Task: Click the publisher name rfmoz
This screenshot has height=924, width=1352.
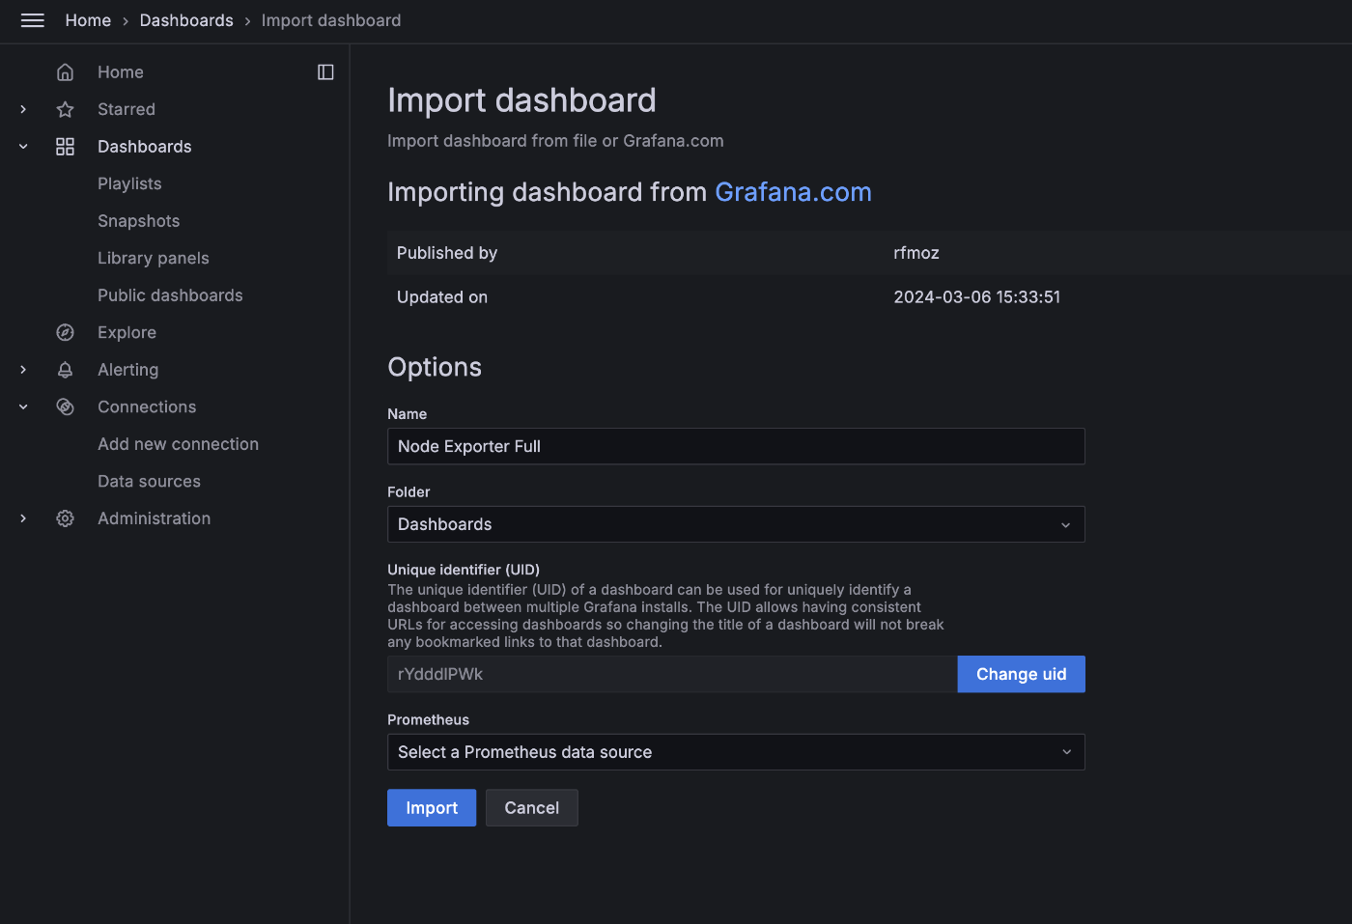Action: (x=916, y=253)
